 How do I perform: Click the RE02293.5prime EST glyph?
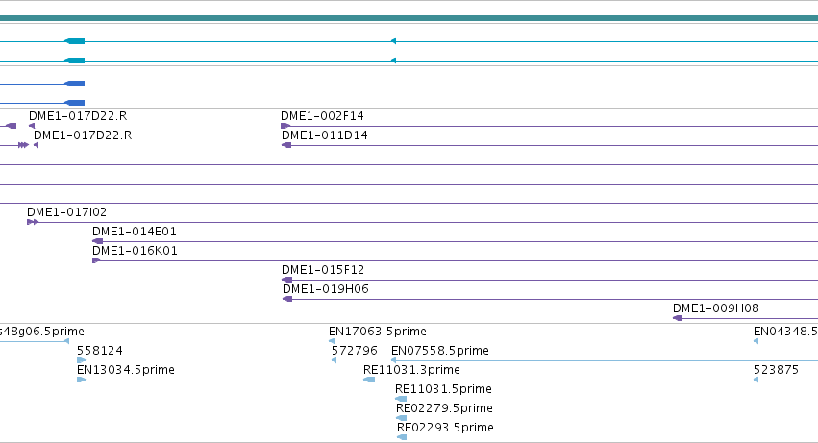point(402,437)
